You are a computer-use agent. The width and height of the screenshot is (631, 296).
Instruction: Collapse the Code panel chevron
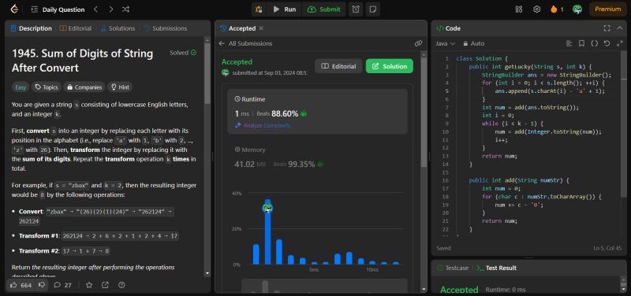point(620,28)
